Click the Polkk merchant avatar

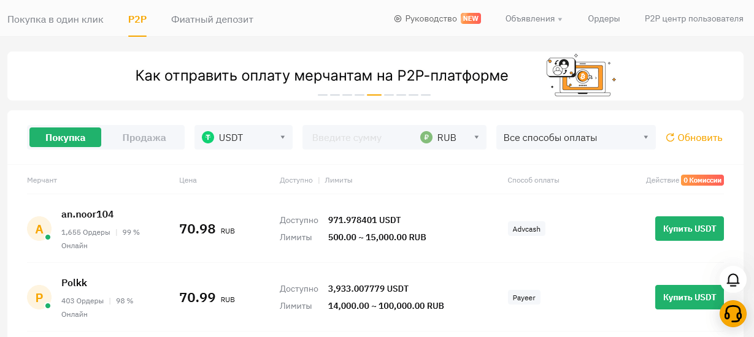click(39, 298)
